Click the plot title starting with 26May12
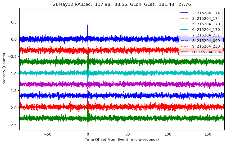The width and height of the screenshot is (227, 144). 122,4
